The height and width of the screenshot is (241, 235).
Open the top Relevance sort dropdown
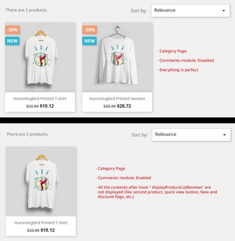[190, 11]
